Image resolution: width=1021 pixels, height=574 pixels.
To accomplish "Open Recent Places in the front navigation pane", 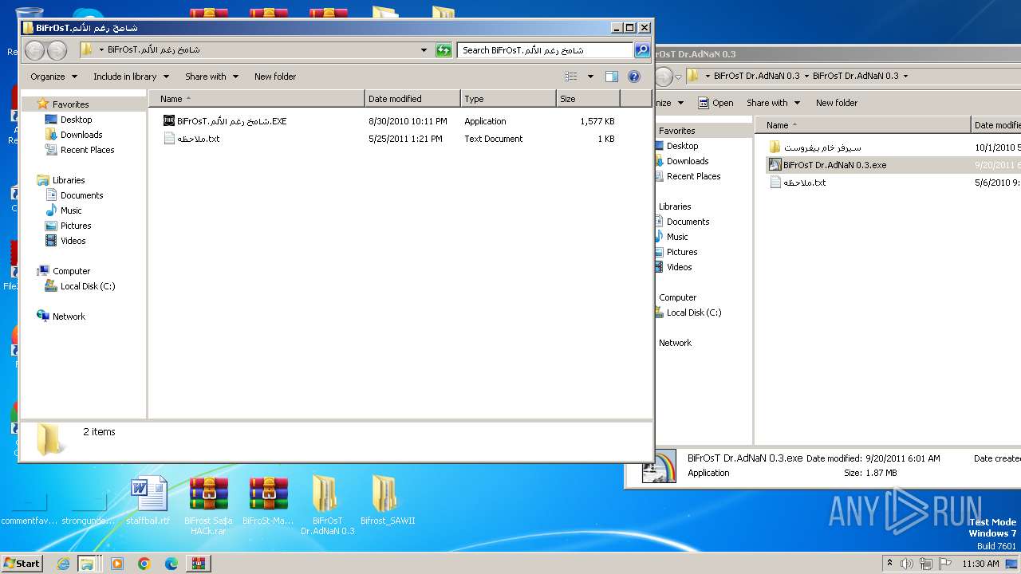I will pos(87,150).
